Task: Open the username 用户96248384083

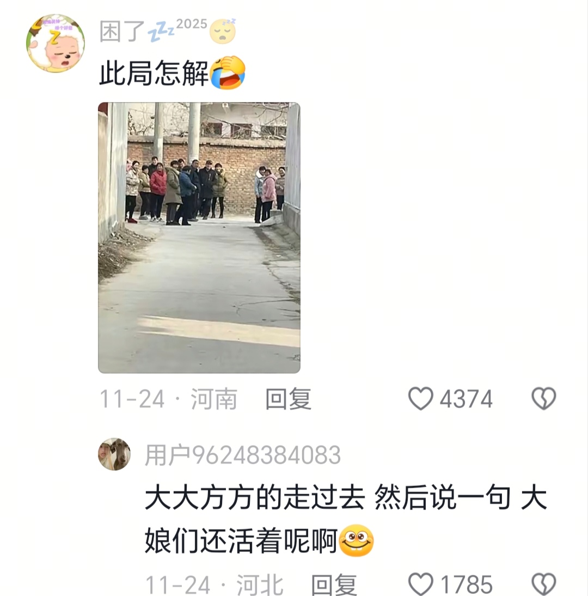Action: [243, 455]
